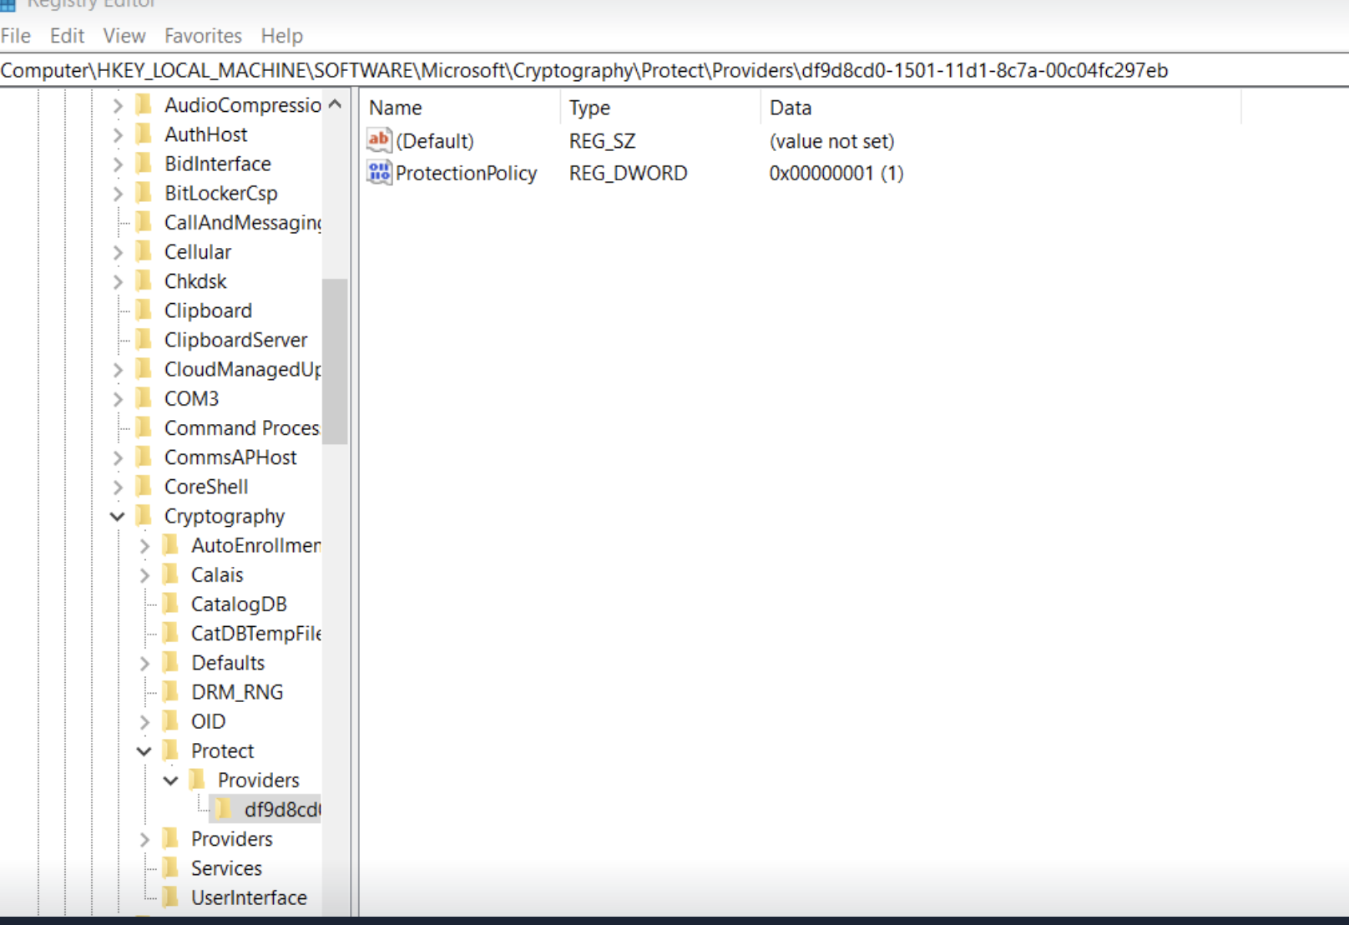Open the Edit menu

click(67, 36)
